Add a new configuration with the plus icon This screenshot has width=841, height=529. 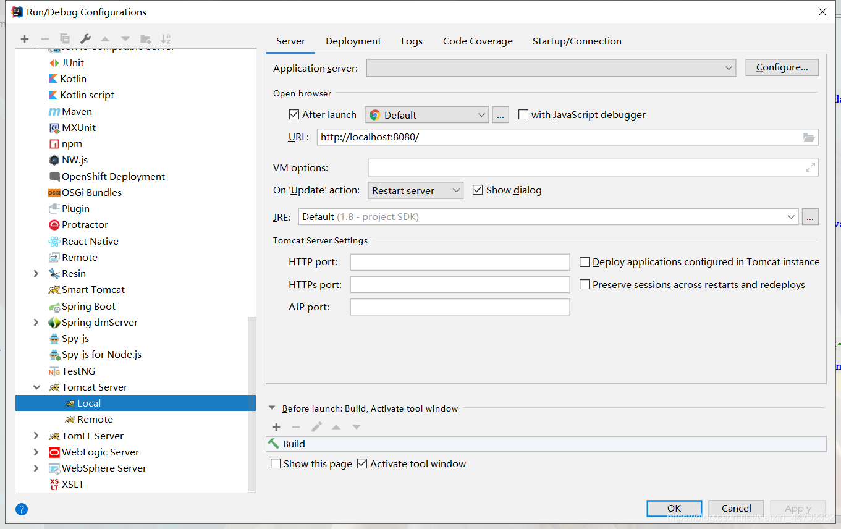click(25, 39)
